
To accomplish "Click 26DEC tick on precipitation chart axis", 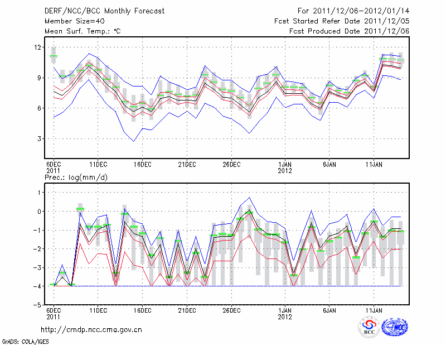I will point(231,310).
